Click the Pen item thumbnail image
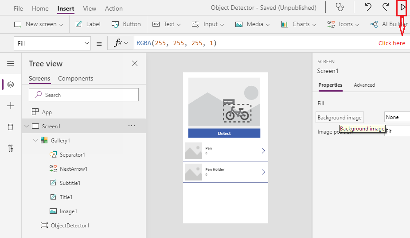The width and height of the screenshot is (410, 238). coord(194,151)
